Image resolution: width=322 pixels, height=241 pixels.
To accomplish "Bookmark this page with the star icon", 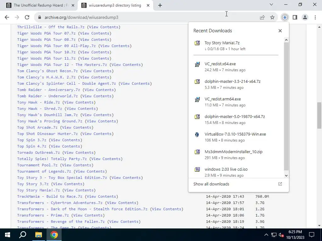I will click(272, 18).
